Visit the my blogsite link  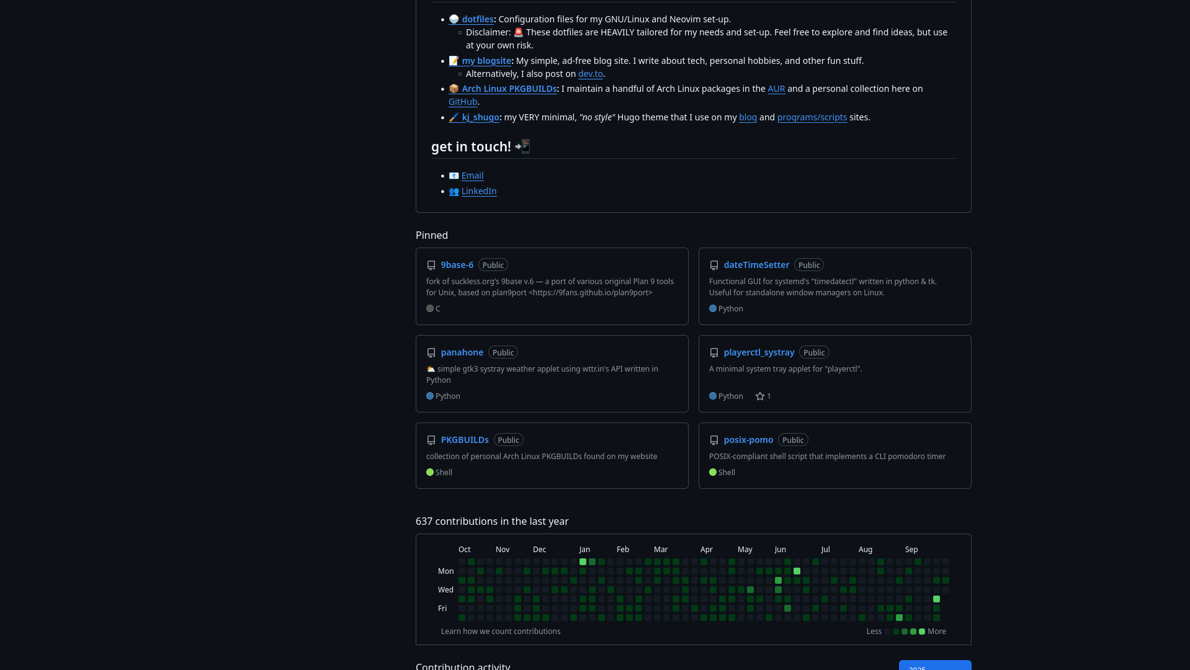pyautogui.click(x=486, y=61)
